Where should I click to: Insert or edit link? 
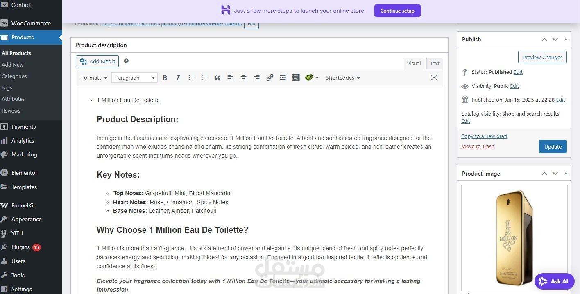coord(270,78)
